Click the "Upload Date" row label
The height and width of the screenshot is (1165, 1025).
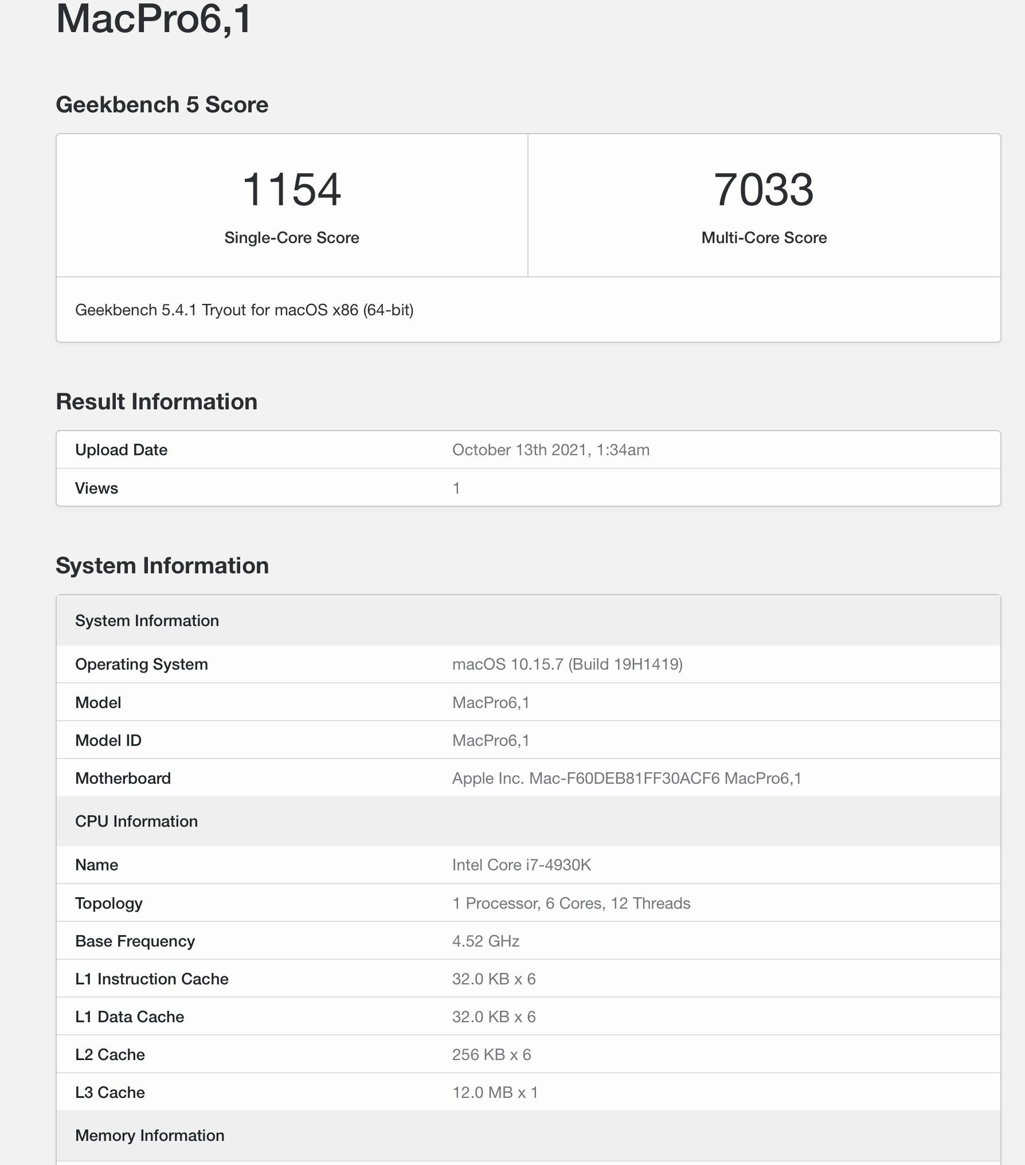click(122, 450)
